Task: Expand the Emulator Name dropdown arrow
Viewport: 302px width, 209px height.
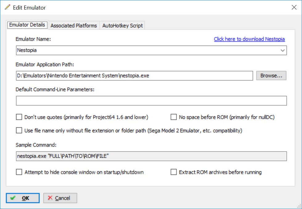Action: coord(282,51)
